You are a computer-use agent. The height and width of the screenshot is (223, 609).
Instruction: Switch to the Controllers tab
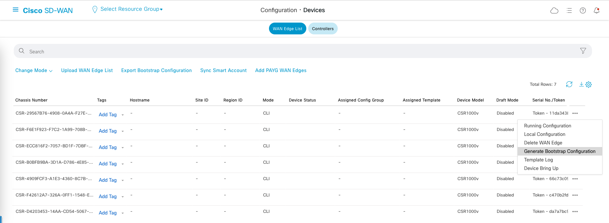pos(323,29)
